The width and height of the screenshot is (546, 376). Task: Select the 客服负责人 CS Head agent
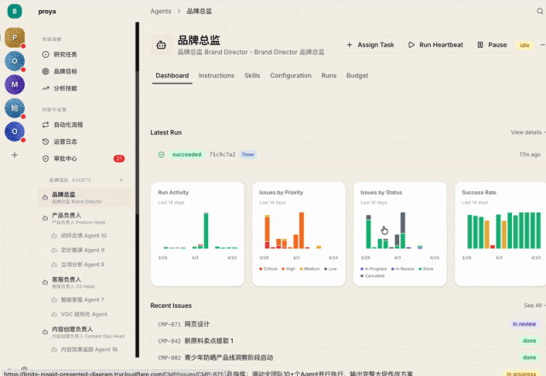84,282
